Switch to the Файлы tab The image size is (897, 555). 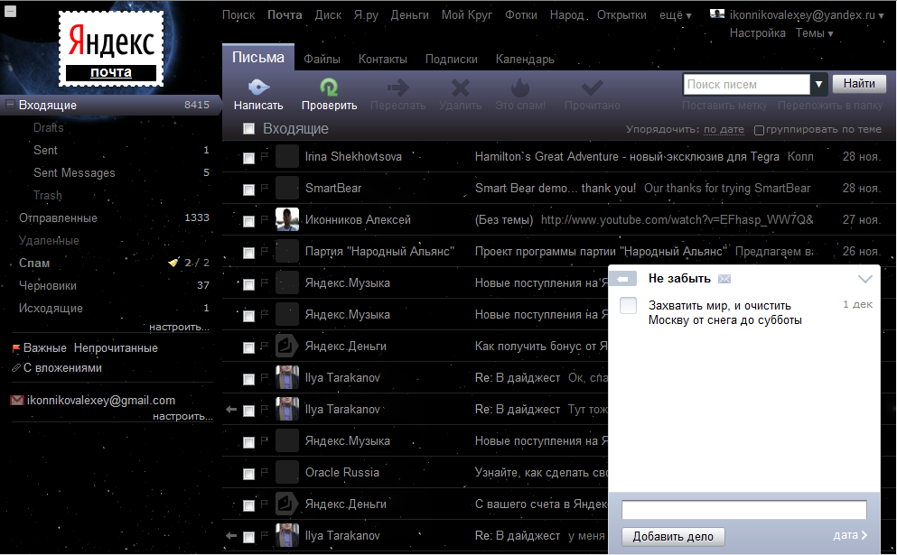(x=322, y=59)
